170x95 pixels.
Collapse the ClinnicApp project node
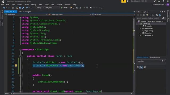coord(138,24)
